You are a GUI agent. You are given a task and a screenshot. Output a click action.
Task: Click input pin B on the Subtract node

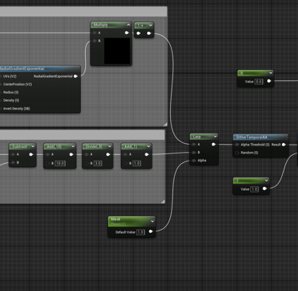coord(14,162)
